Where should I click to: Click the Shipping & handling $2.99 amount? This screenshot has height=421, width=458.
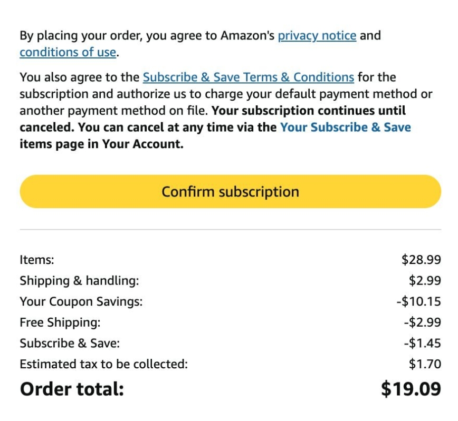pyautogui.click(x=425, y=281)
